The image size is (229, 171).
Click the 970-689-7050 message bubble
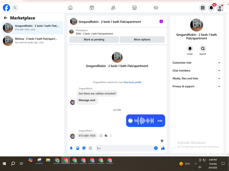pyautogui.click(x=87, y=136)
